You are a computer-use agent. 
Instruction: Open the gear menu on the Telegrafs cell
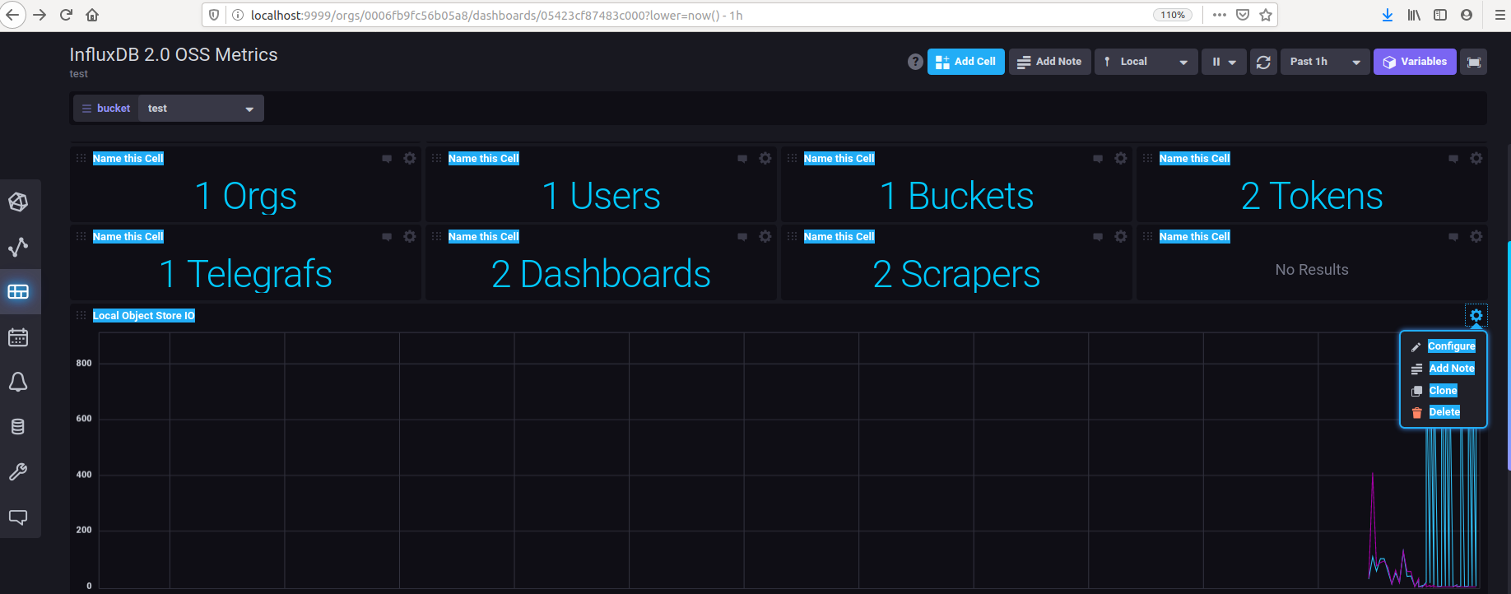[x=410, y=236]
